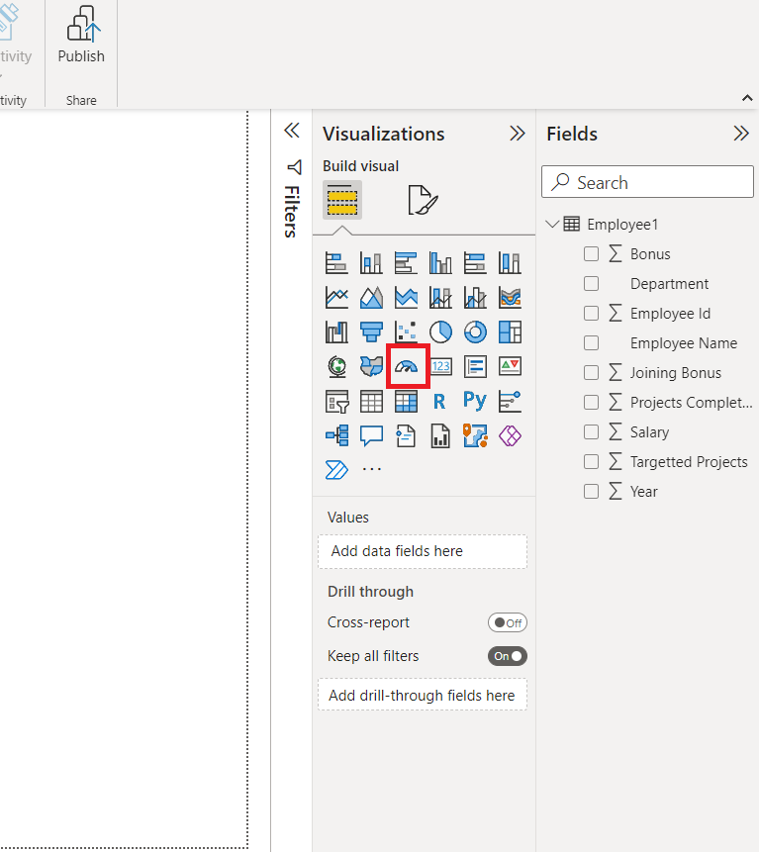Check the Projects Complet... field checkbox

pos(591,402)
